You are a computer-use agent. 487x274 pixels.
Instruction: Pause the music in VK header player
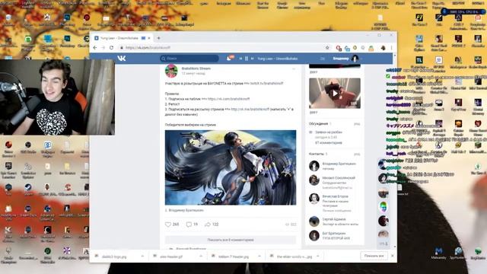tap(247, 59)
